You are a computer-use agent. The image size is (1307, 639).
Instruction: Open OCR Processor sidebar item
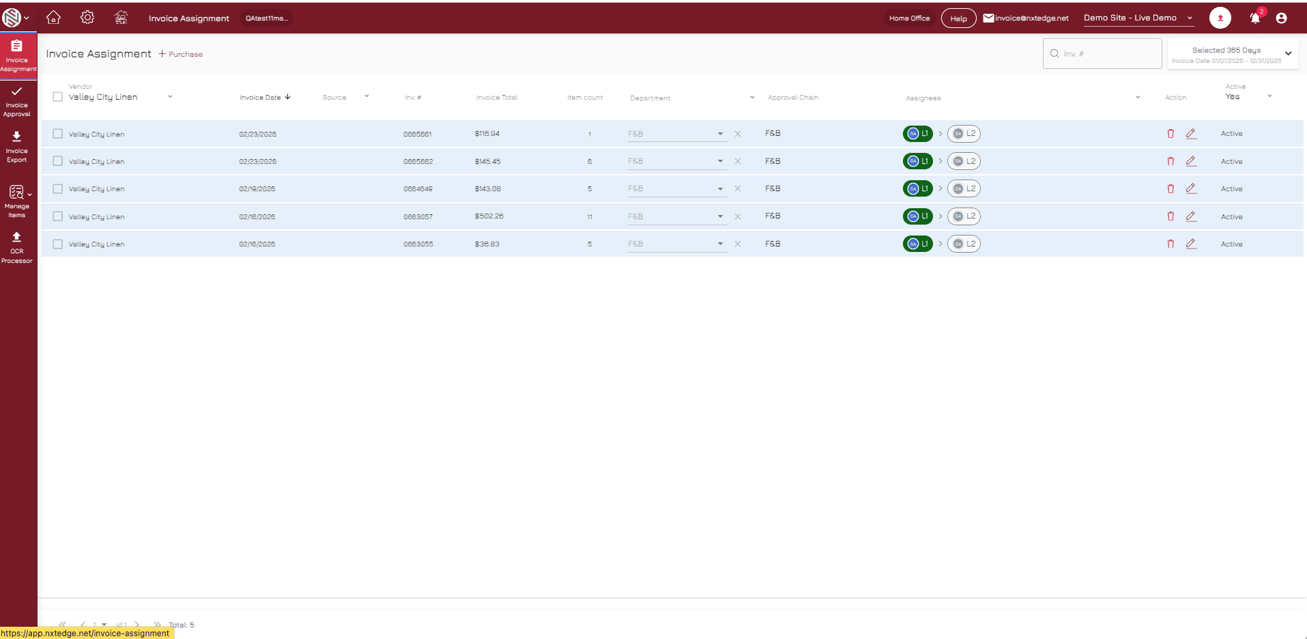(x=17, y=247)
